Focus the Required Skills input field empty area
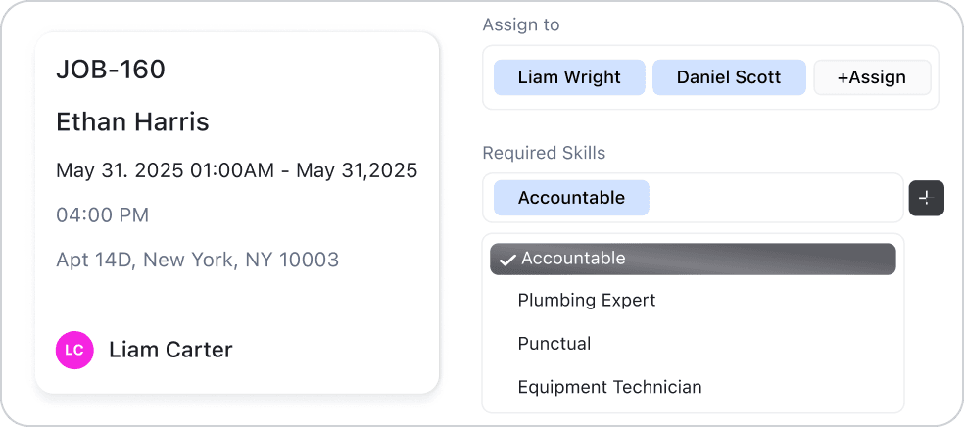This screenshot has height=427, width=964. click(774, 198)
